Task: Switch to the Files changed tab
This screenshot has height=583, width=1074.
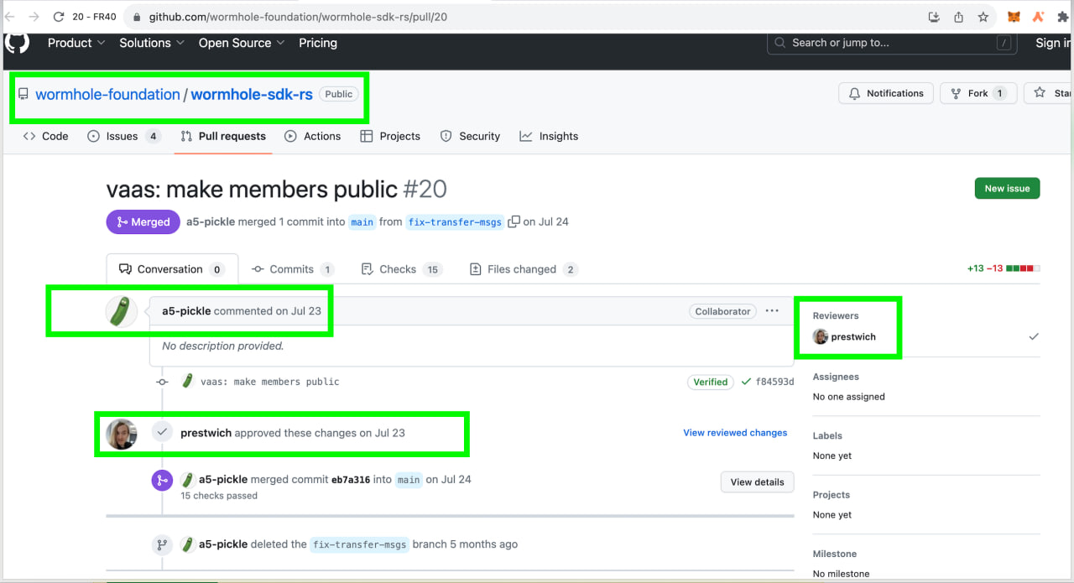Action: click(522, 269)
